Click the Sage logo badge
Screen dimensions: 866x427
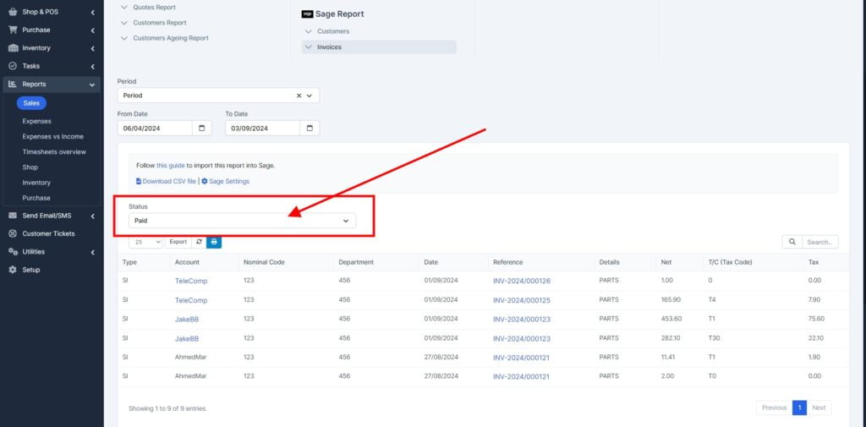coord(307,14)
